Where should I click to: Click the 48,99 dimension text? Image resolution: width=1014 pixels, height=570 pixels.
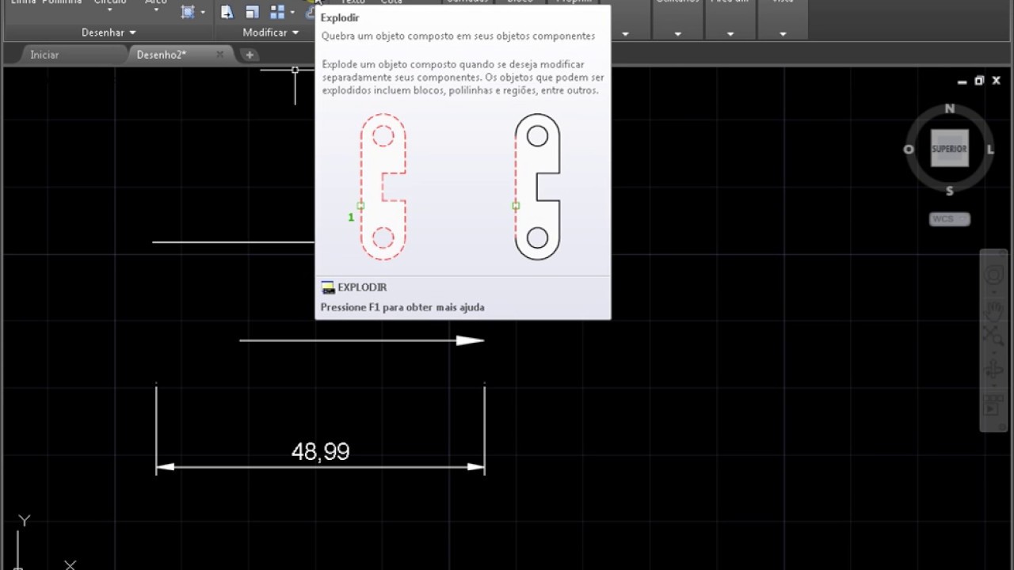click(x=321, y=452)
